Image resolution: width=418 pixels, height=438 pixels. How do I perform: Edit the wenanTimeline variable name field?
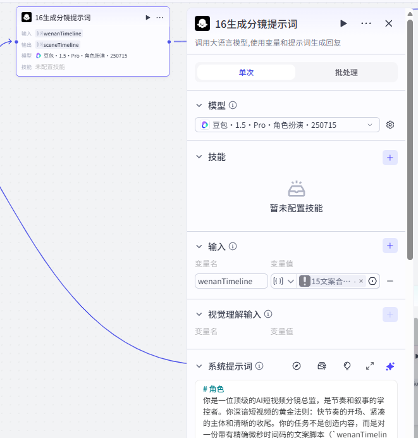pos(231,281)
